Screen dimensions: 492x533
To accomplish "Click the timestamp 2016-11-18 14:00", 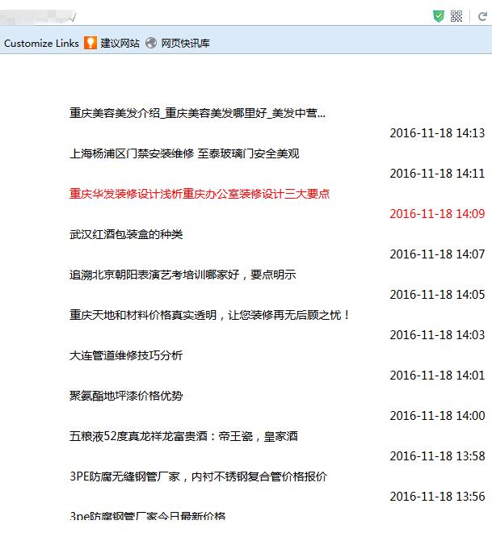I will pyautogui.click(x=437, y=416).
